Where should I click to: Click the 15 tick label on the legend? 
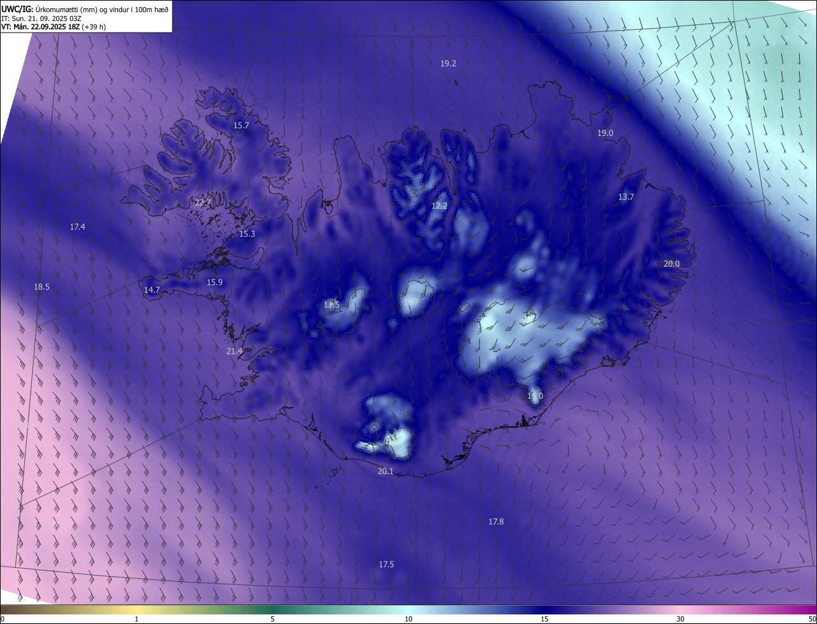544,619
